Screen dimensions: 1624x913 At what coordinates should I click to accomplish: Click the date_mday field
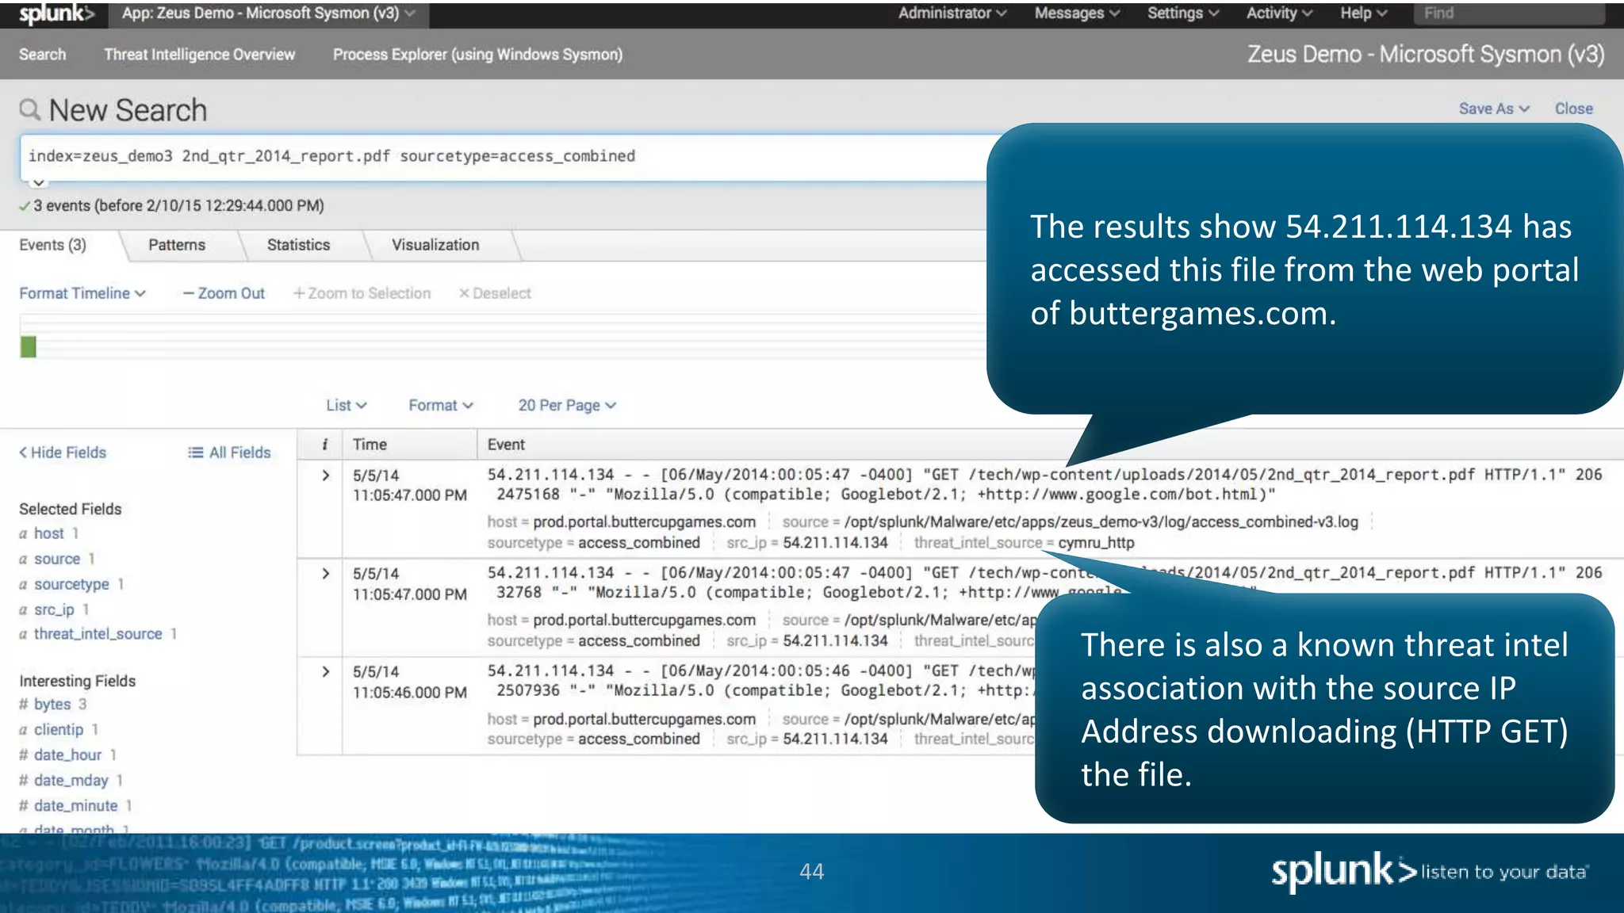pos(71,781)
